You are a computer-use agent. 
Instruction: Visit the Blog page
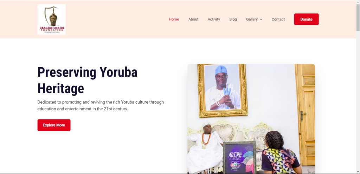coord(233,19)
